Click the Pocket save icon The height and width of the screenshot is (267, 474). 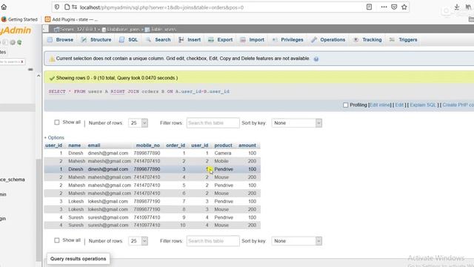coord(394,7)
